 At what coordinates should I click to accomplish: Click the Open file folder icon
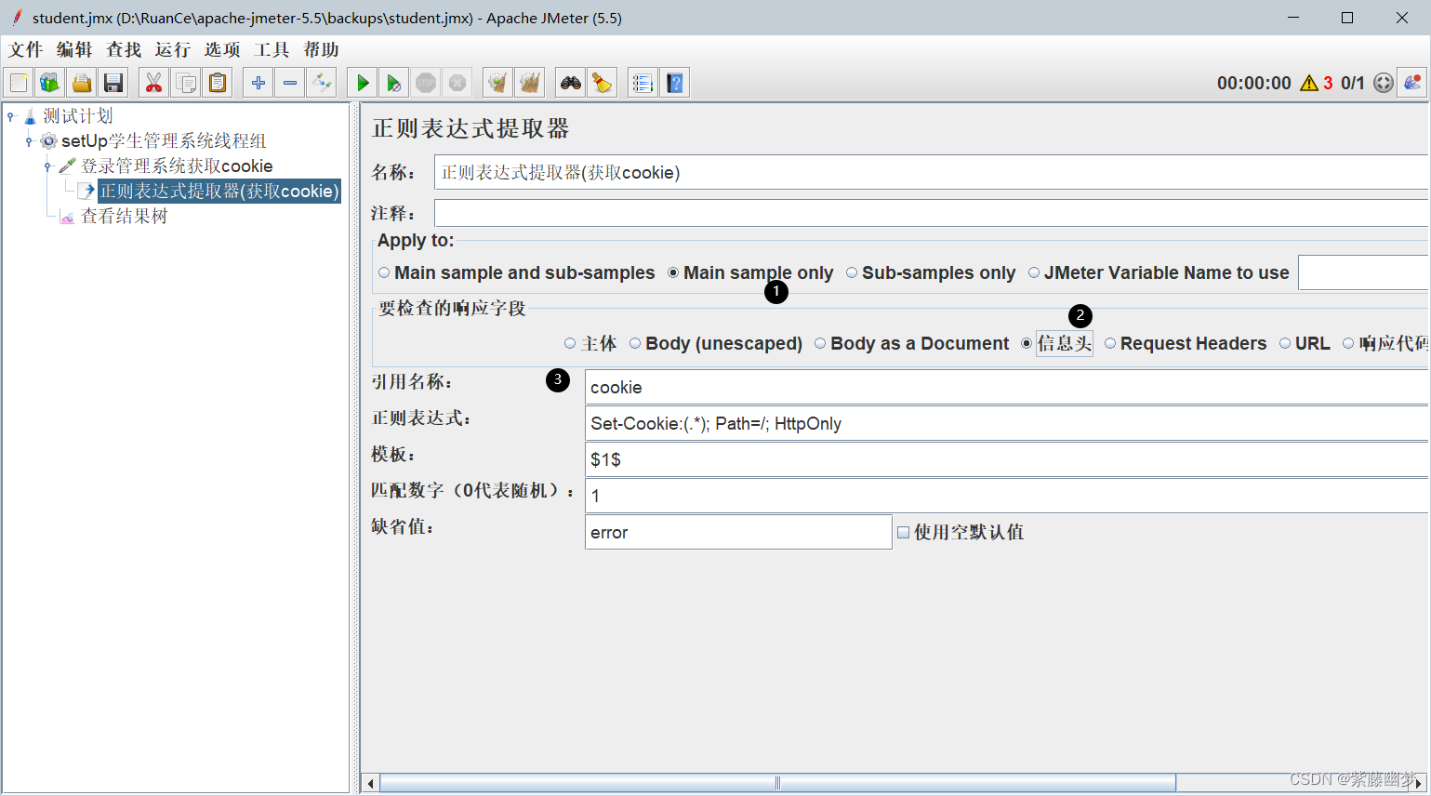82,83
